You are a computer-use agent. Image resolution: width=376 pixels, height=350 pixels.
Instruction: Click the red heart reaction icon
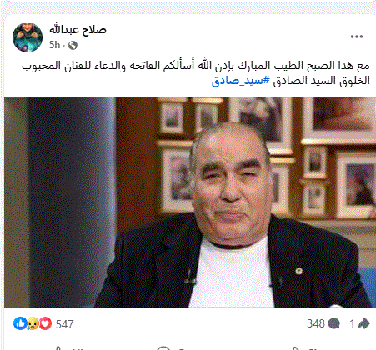coord(45,323)
